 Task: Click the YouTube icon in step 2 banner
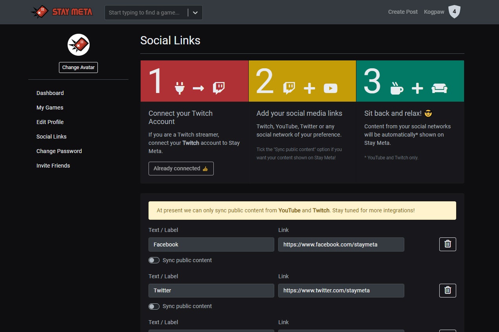[x=330, y=88]
